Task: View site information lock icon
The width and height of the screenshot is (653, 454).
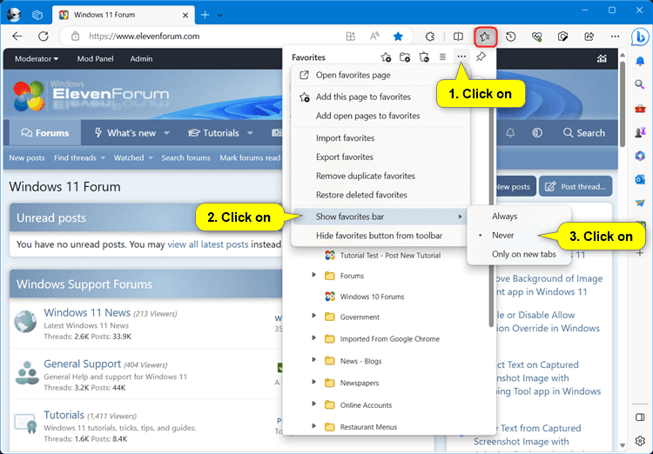Action: pos(76,37)
